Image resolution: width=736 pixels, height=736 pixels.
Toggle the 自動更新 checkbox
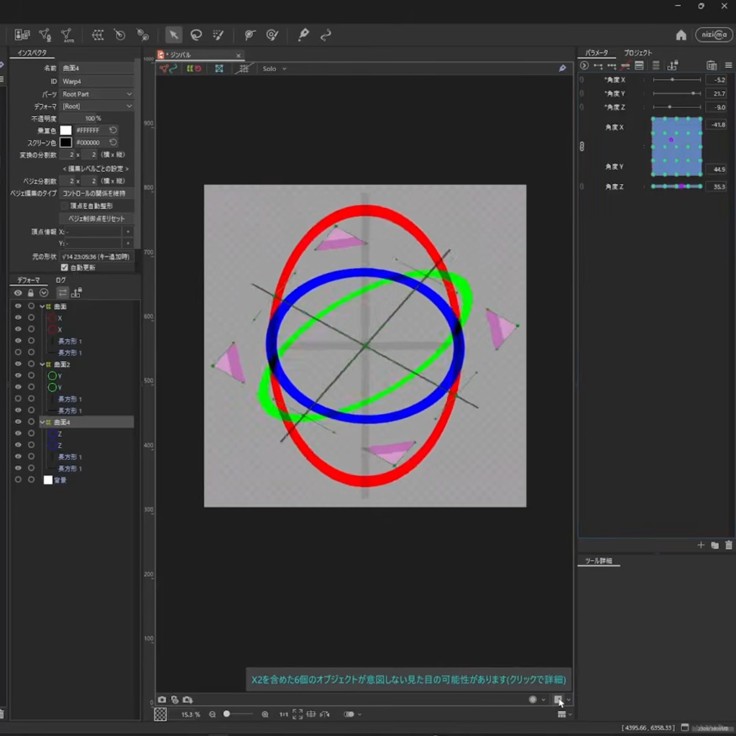tap(65, 267)
